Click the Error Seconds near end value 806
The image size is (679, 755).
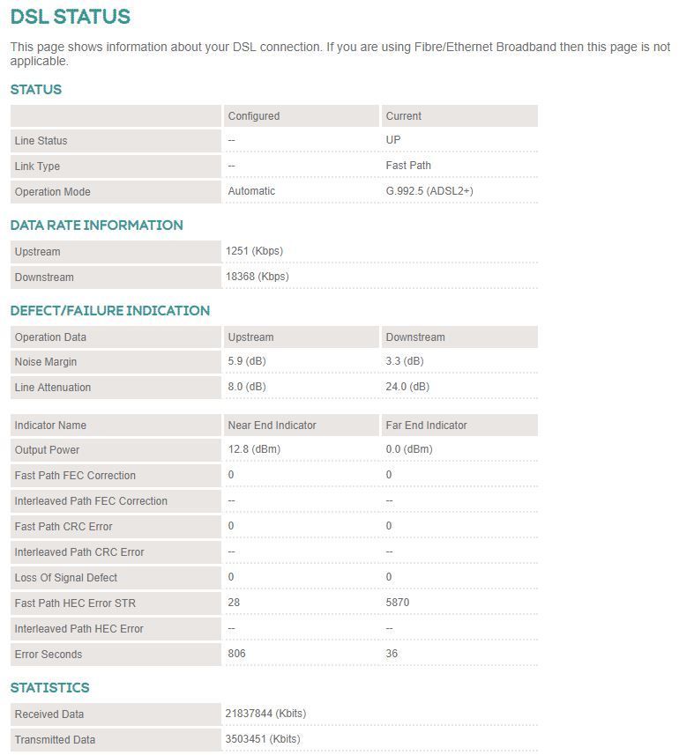click(236, 653)
